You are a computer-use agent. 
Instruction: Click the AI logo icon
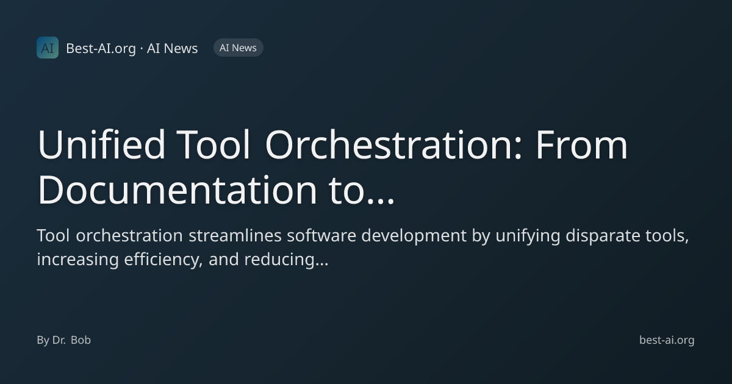coord(48,48)
